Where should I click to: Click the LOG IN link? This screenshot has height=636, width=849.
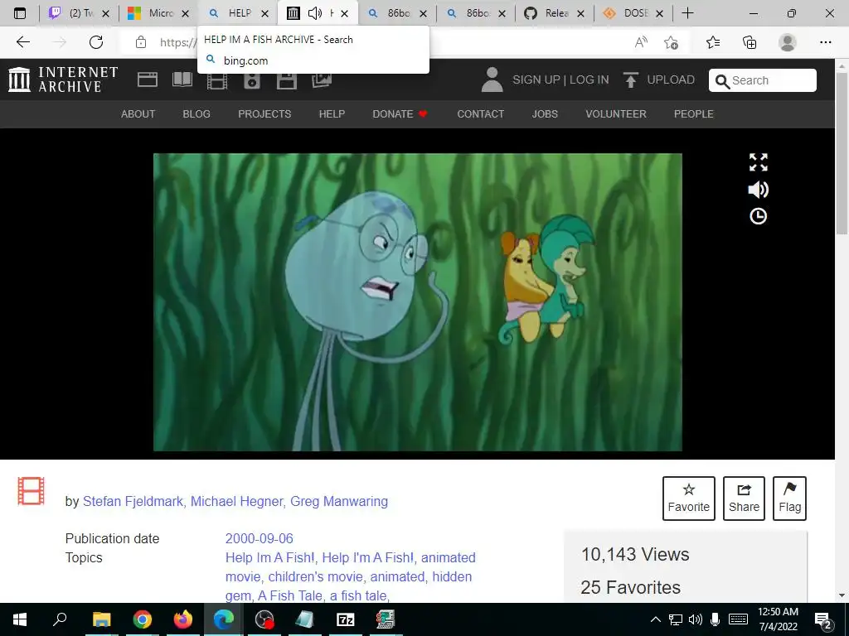589,80
